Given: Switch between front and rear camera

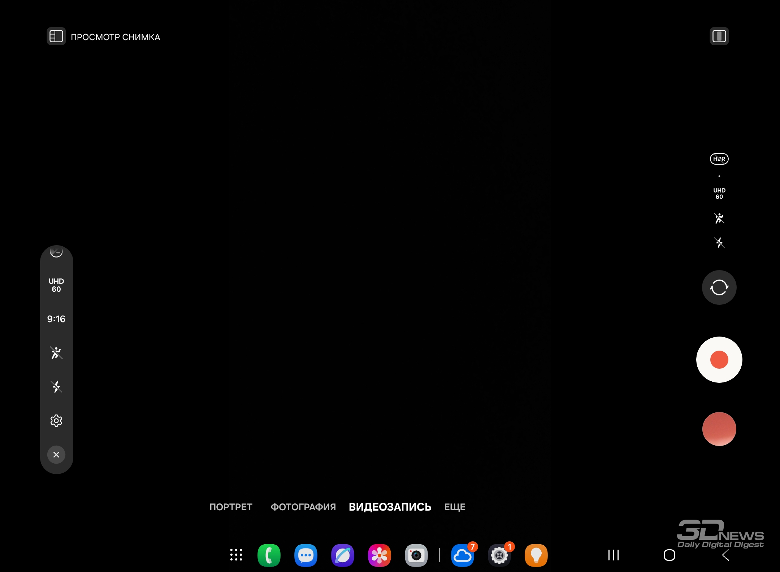Looking at the screenshot, I should tap(719, 287).
